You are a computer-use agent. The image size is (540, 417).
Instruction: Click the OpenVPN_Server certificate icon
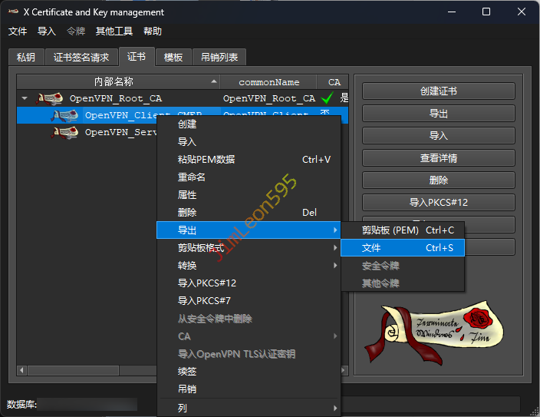pos(65,132)
